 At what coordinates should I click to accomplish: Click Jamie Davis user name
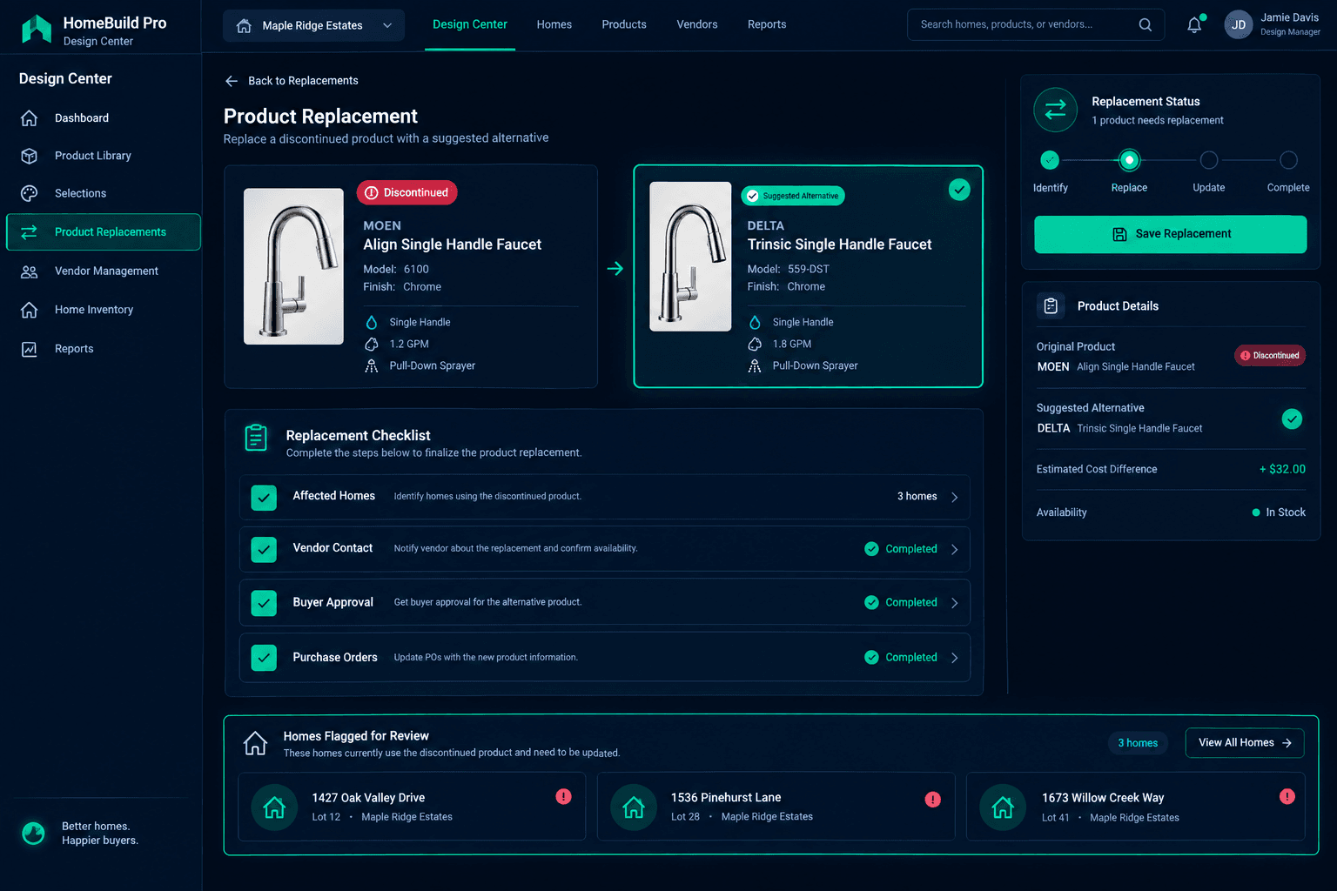tap(1289, 17)
